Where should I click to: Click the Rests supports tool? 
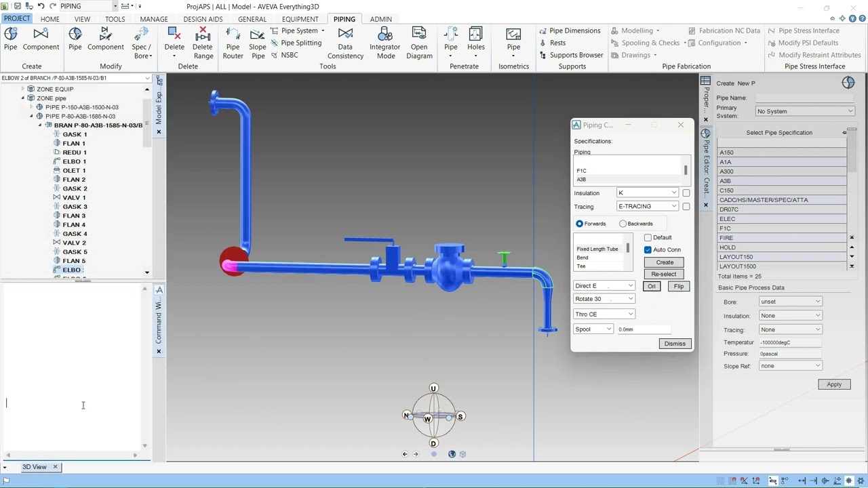click(553, 43)
